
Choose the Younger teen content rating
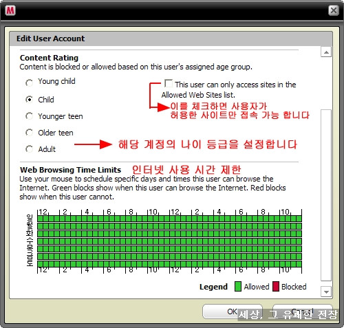pos(29,116)
